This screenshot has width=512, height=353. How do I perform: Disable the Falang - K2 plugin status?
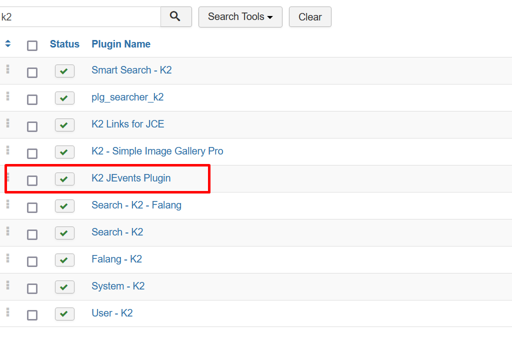[x=64, y=260]
